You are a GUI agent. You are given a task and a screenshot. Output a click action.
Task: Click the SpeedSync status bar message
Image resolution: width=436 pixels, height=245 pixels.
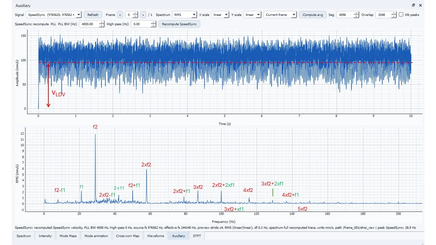pos(215,227)
